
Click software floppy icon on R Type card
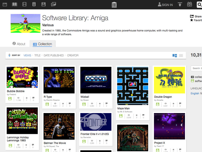coord(47,104)
